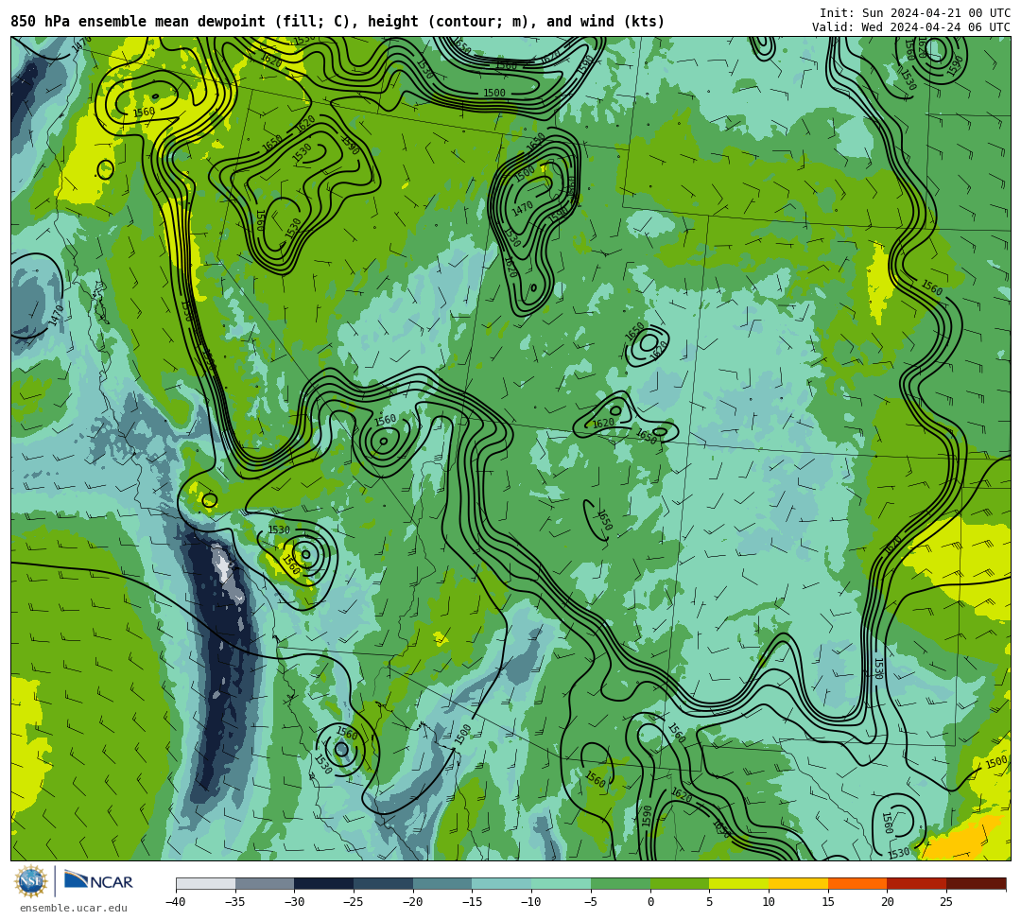
Task: Click the 'Init: Sun 2024-04-21 00 UTC' text
Action: [x=915, y=13]
